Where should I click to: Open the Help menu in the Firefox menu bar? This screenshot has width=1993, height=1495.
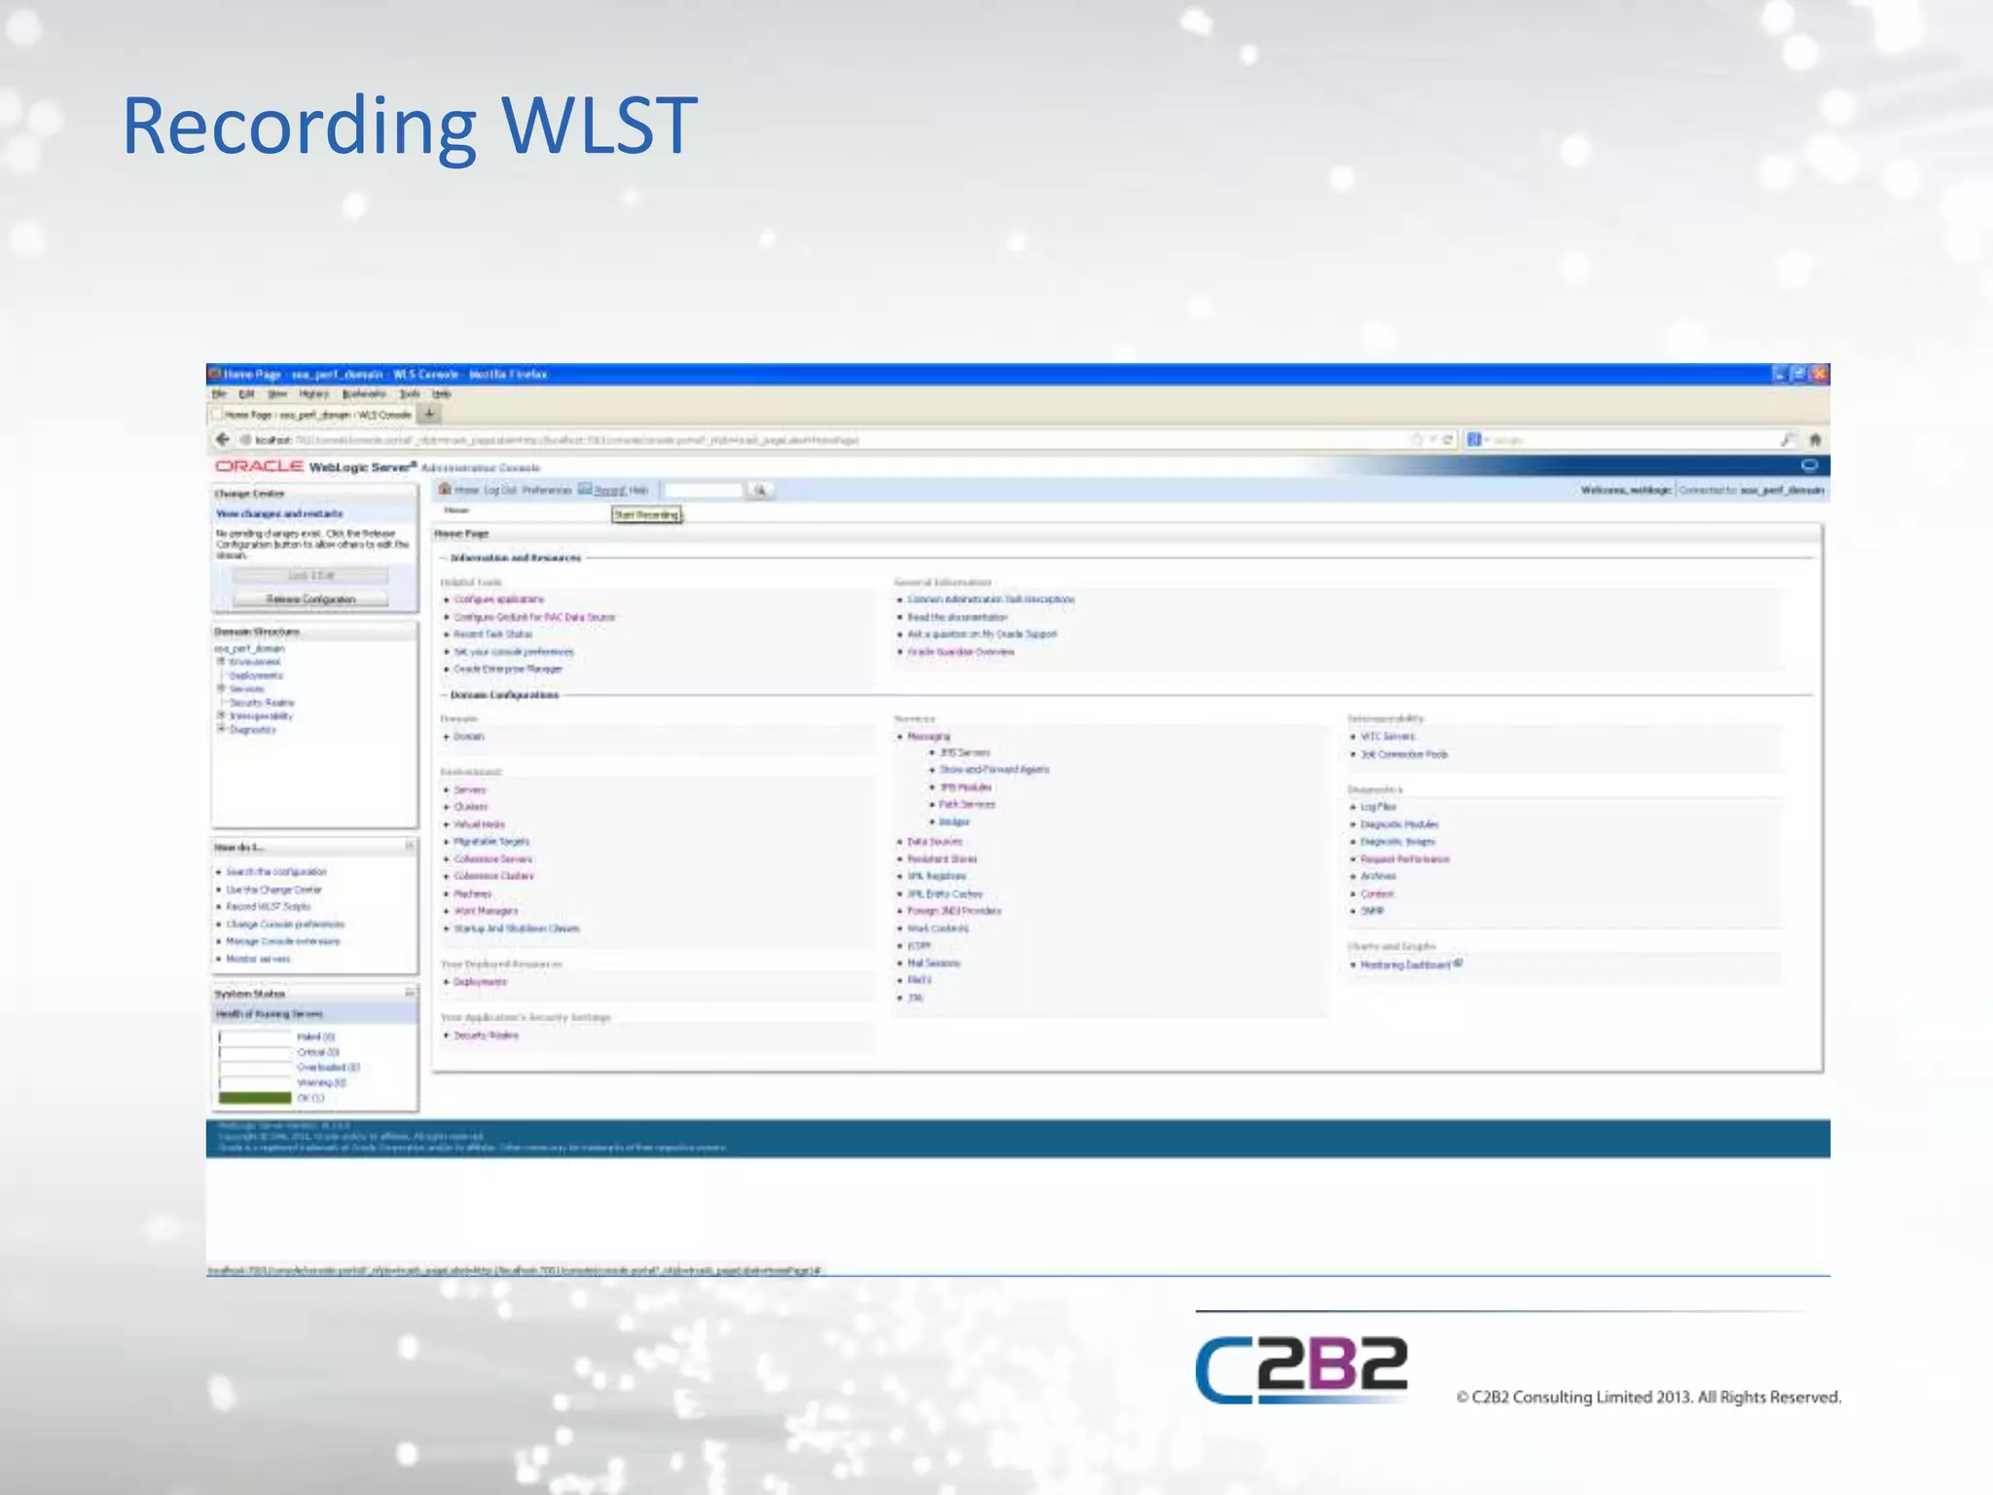tap(442, 394)
